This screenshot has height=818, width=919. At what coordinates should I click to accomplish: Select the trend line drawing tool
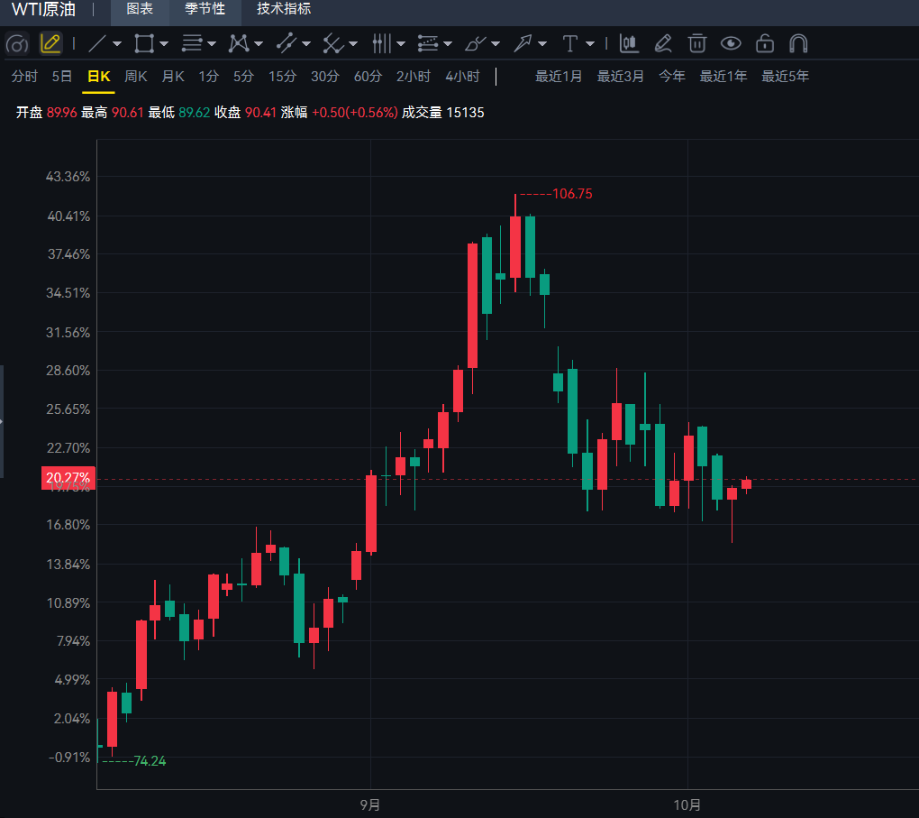[97, 43]
